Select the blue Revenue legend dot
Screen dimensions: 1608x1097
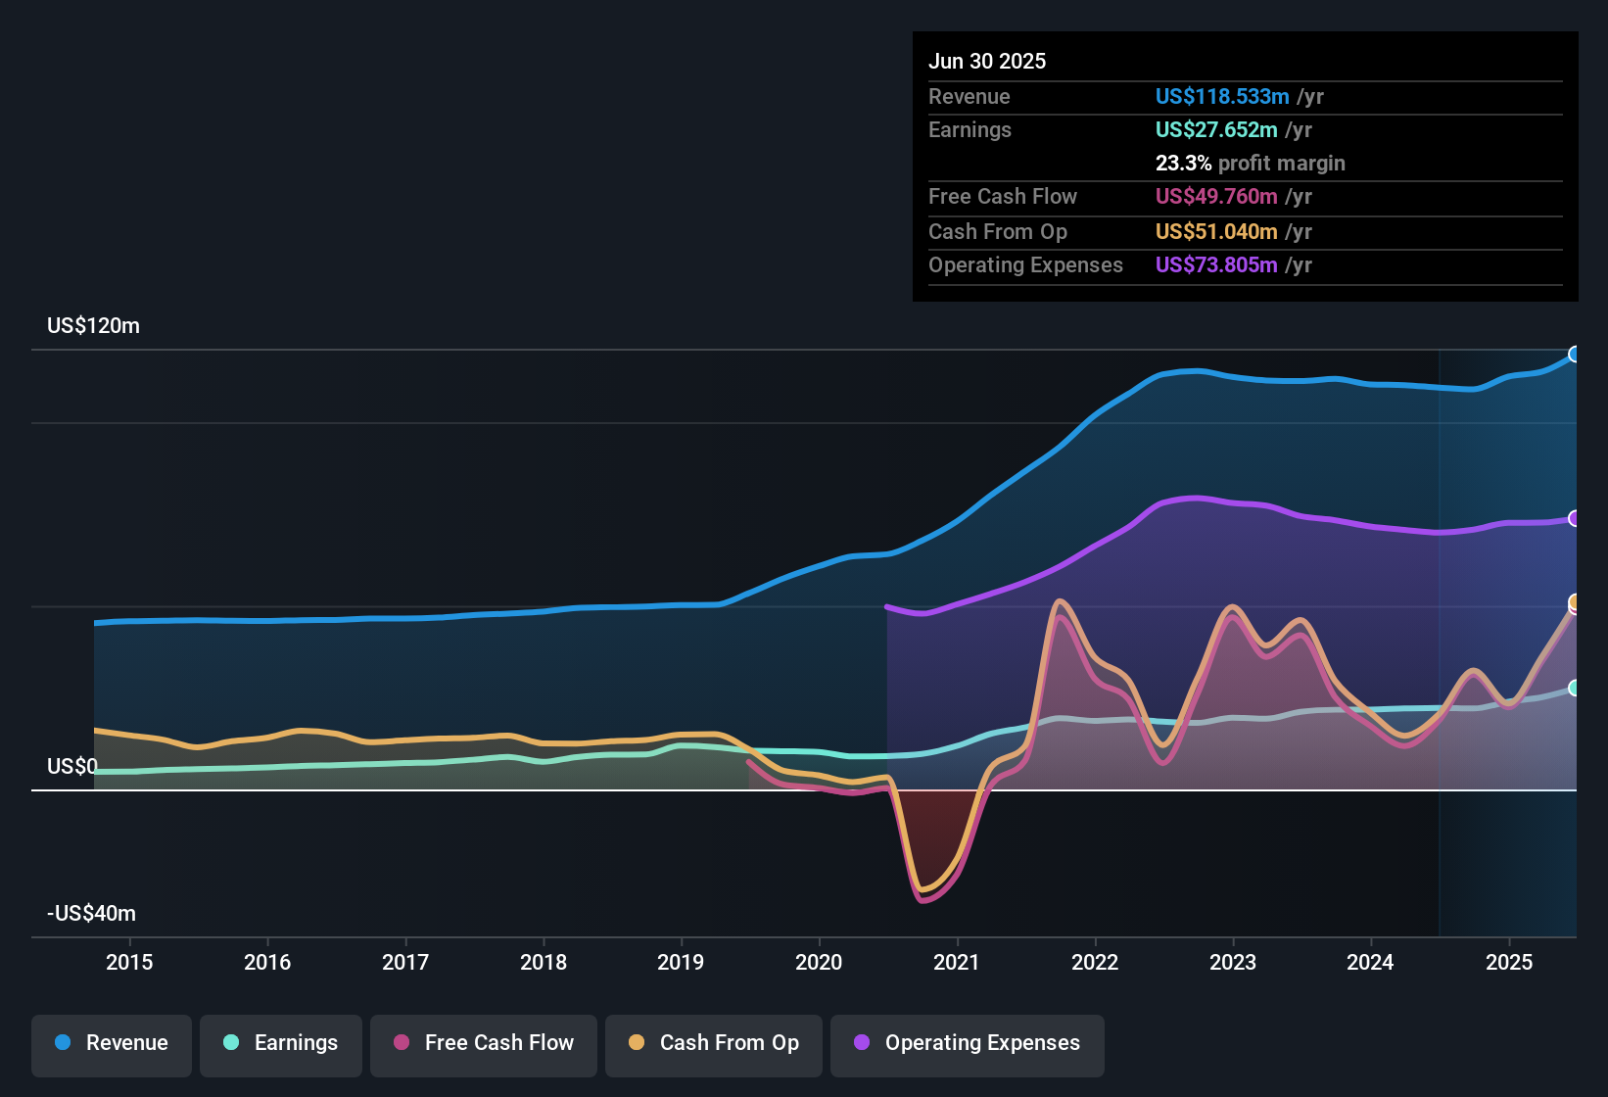click(x=63, y=1043)
